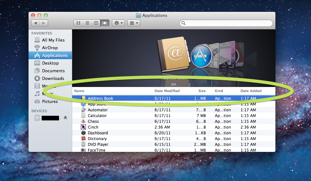Select the Address Book cover in Cover Flow
The width and height of the screenshot is (311, 181).
click(173, 54)
